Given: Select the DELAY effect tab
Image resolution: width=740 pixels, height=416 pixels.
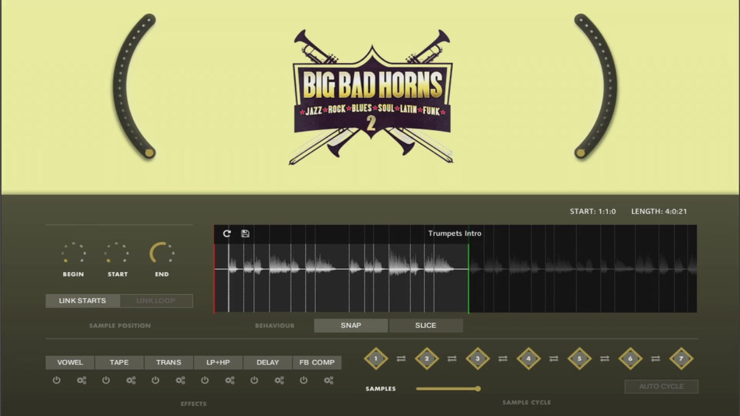Looking at the screenshot, I should (x=268, y=362).
